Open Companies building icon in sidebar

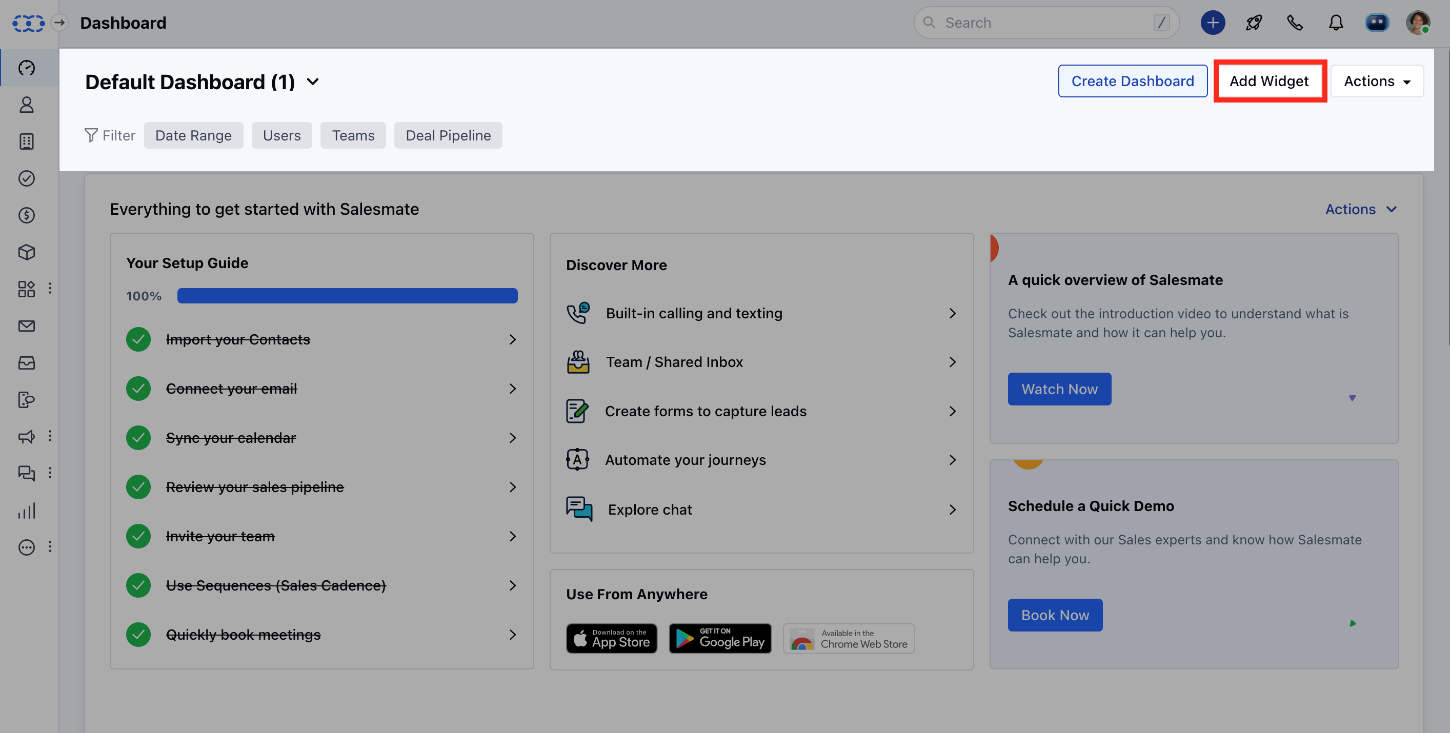pos(27,141)
